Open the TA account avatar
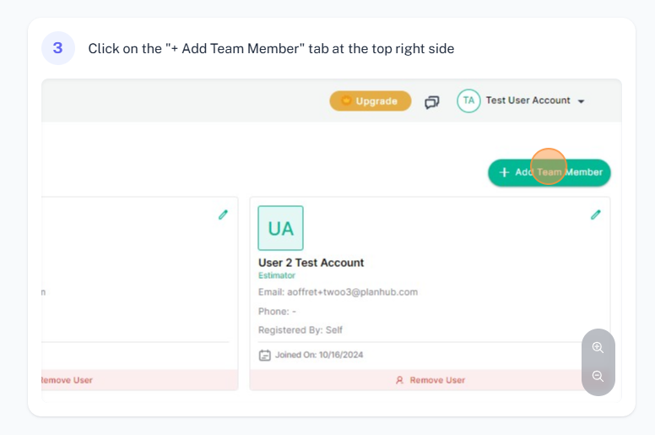The width and height of the screenshot is (655, 435). coord(468,101)
